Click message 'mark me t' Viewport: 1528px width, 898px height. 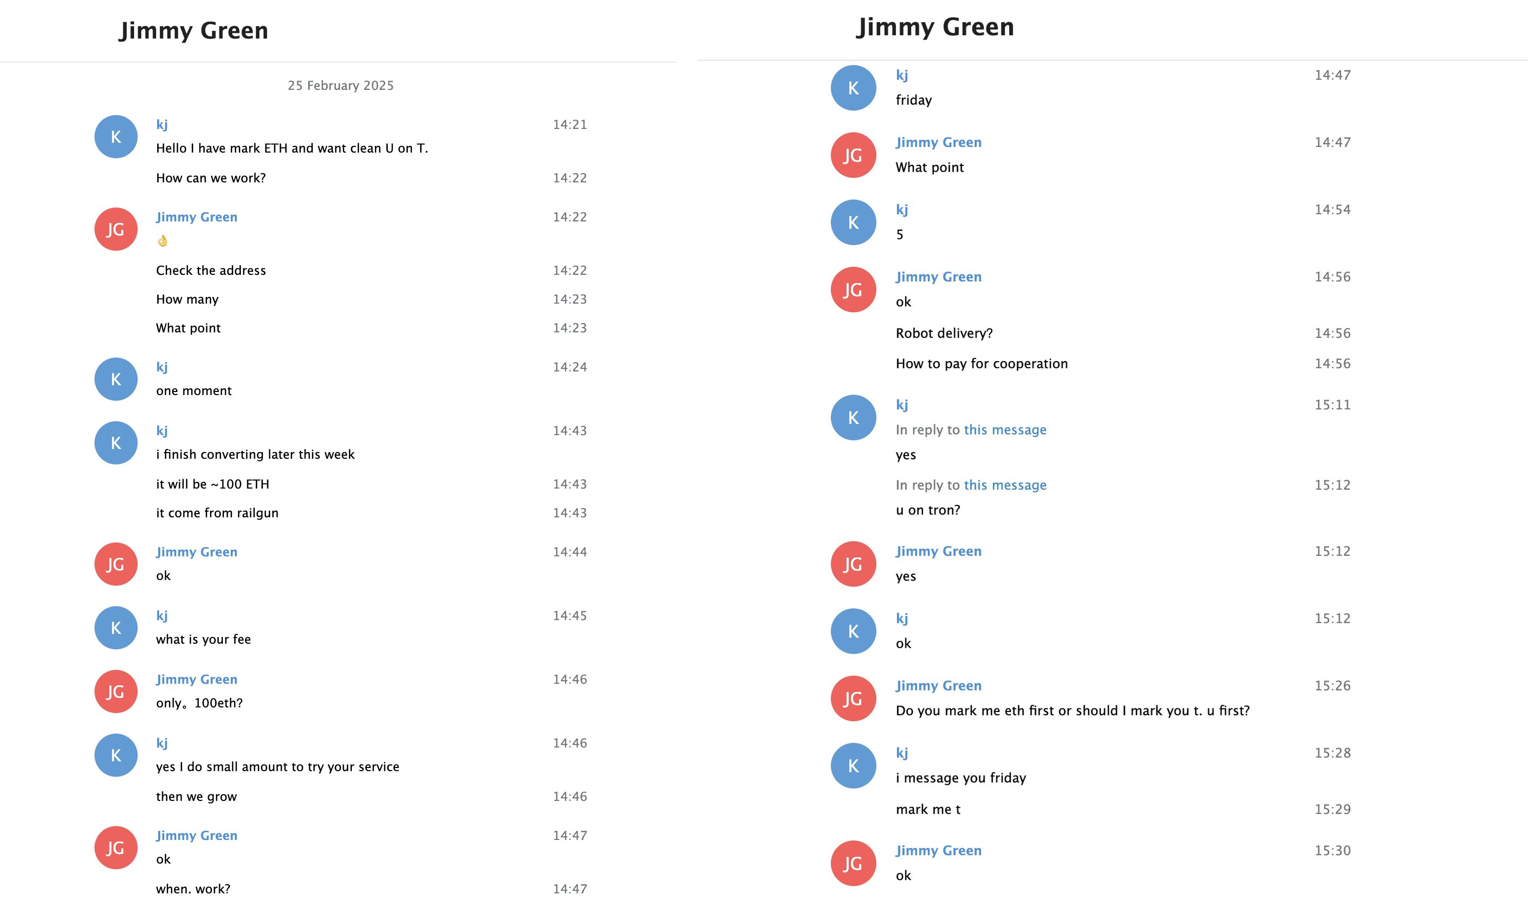(x=928, y=810)
